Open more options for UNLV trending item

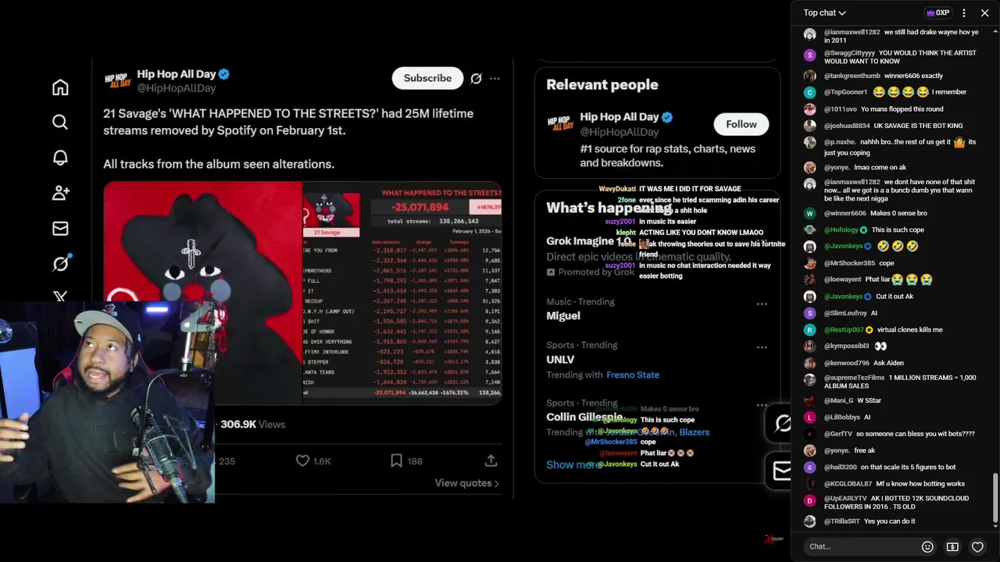(762, 347)
